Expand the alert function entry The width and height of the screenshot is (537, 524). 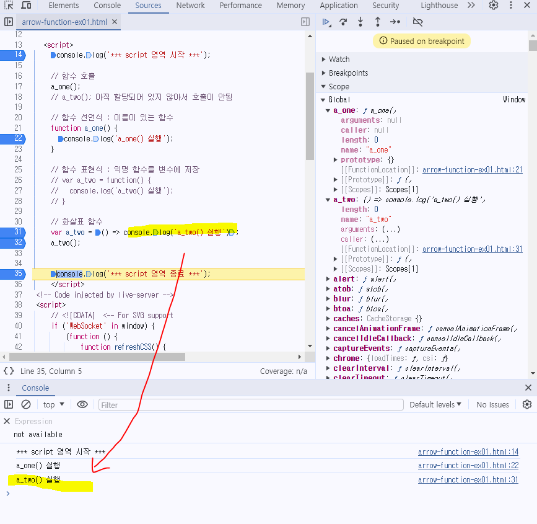click(x=328, y=279)
